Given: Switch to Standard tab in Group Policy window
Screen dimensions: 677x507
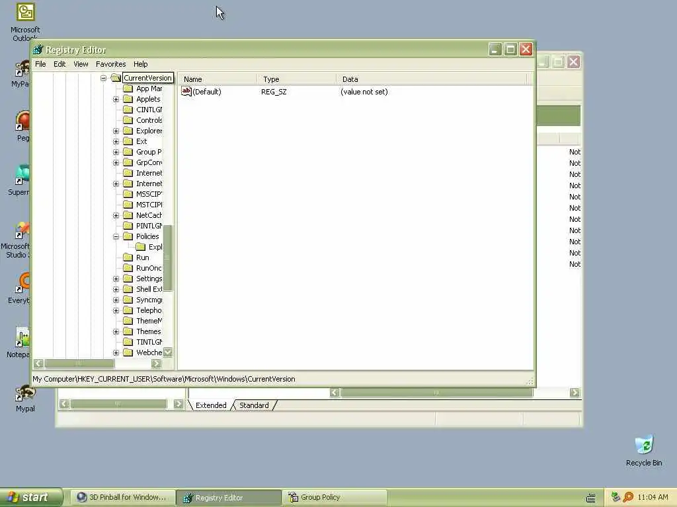Looking at the screenshot, I should point(254,405).
